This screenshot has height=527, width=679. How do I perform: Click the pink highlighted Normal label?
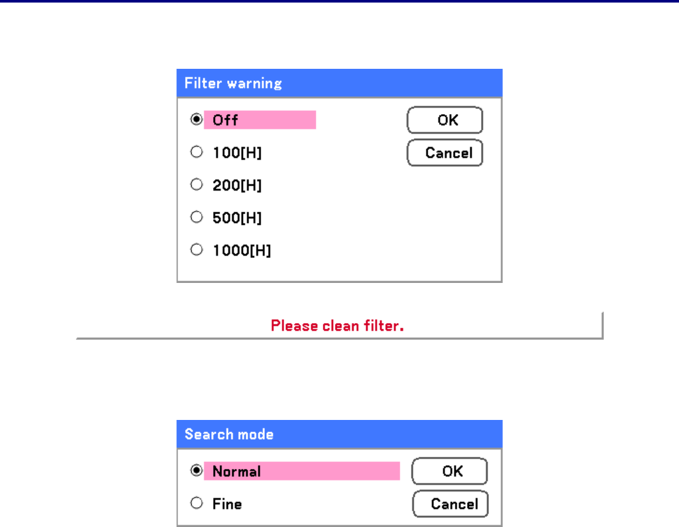tap(301, 471)
